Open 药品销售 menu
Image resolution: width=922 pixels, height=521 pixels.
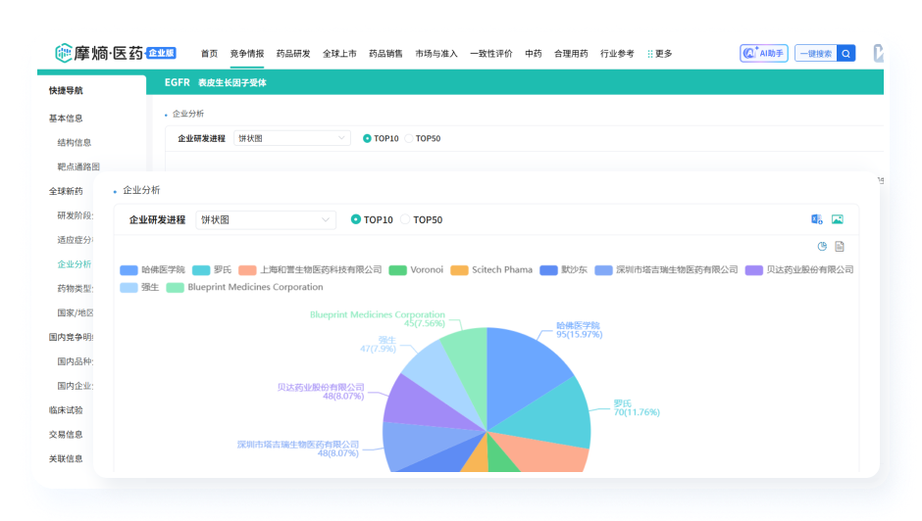coord(385,54)
